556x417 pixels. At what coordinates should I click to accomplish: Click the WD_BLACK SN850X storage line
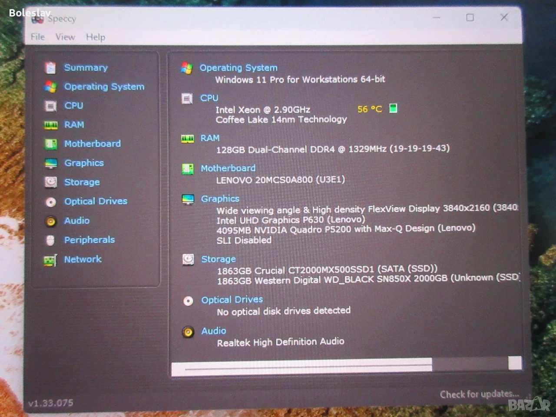(368, 279)
